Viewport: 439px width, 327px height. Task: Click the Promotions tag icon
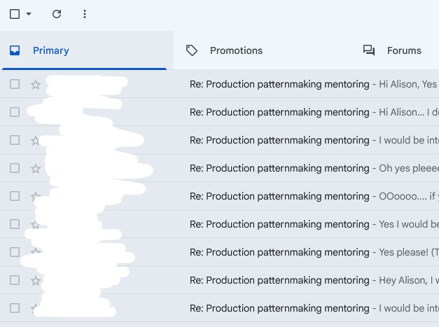pyautogui.click(x=192, y=50)
